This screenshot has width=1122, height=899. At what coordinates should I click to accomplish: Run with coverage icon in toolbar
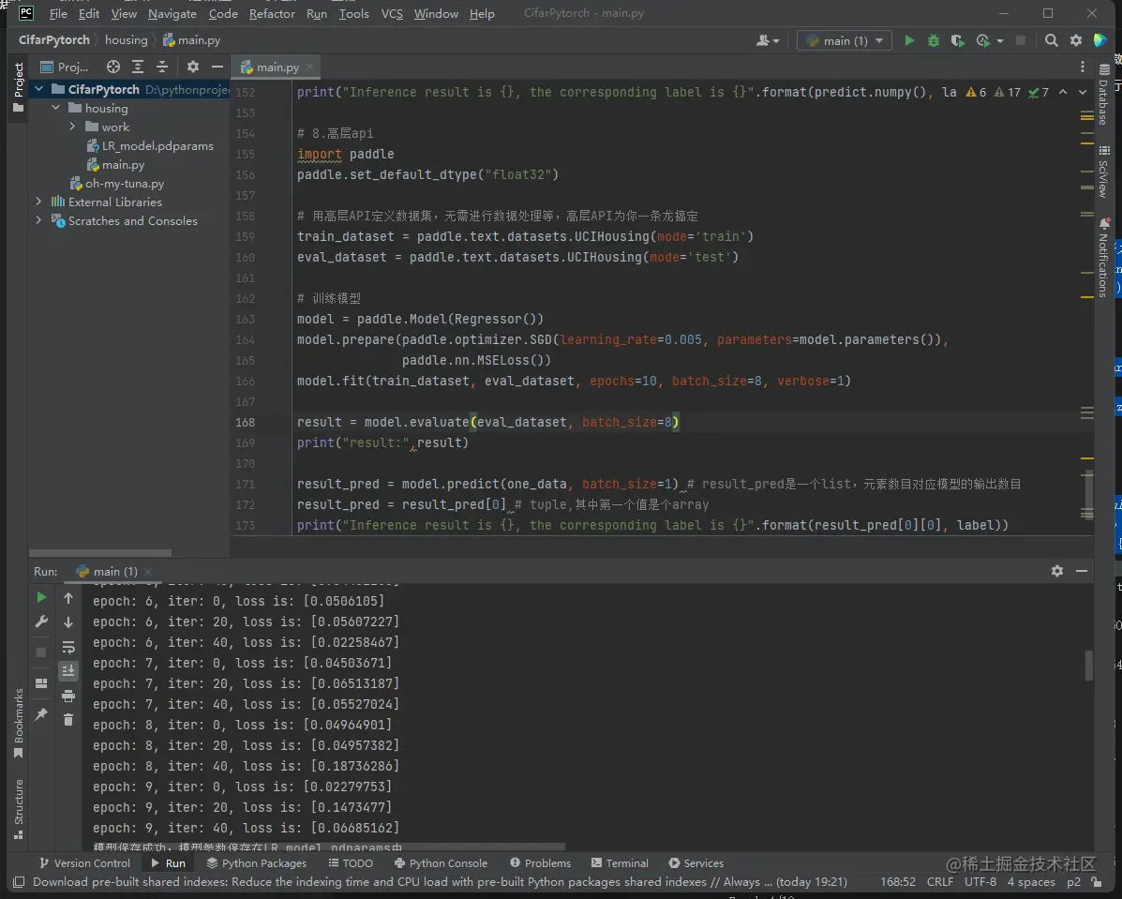coord(957,41)
